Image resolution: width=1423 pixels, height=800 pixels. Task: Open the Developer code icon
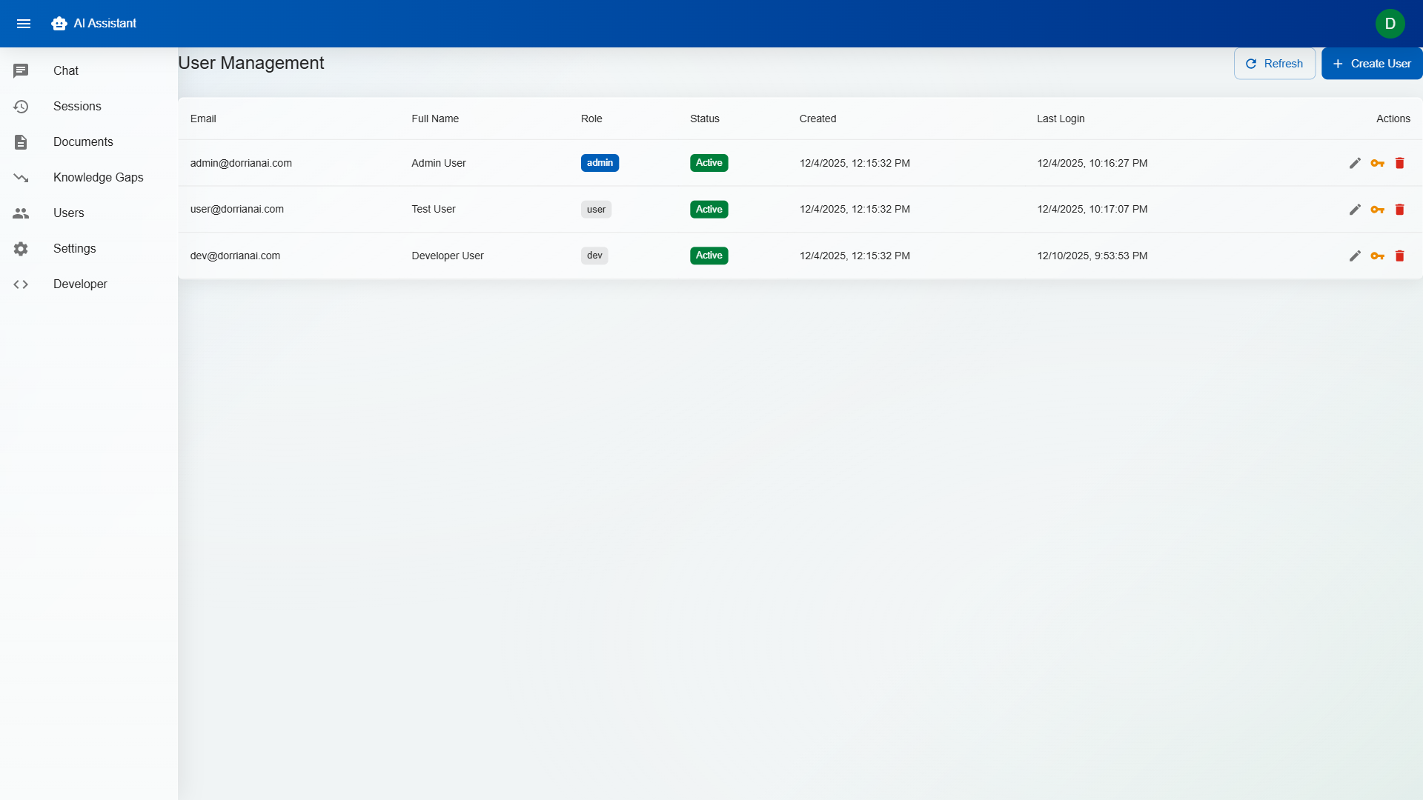(21, 284)
